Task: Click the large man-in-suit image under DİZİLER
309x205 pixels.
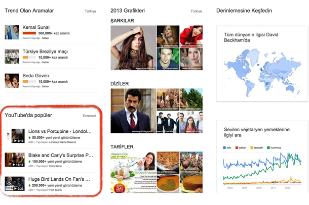Action: (x=133, y=111)
